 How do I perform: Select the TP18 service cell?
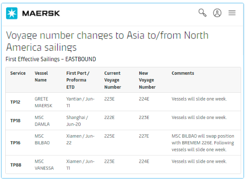pyautogui.click(x=15, y=121)
